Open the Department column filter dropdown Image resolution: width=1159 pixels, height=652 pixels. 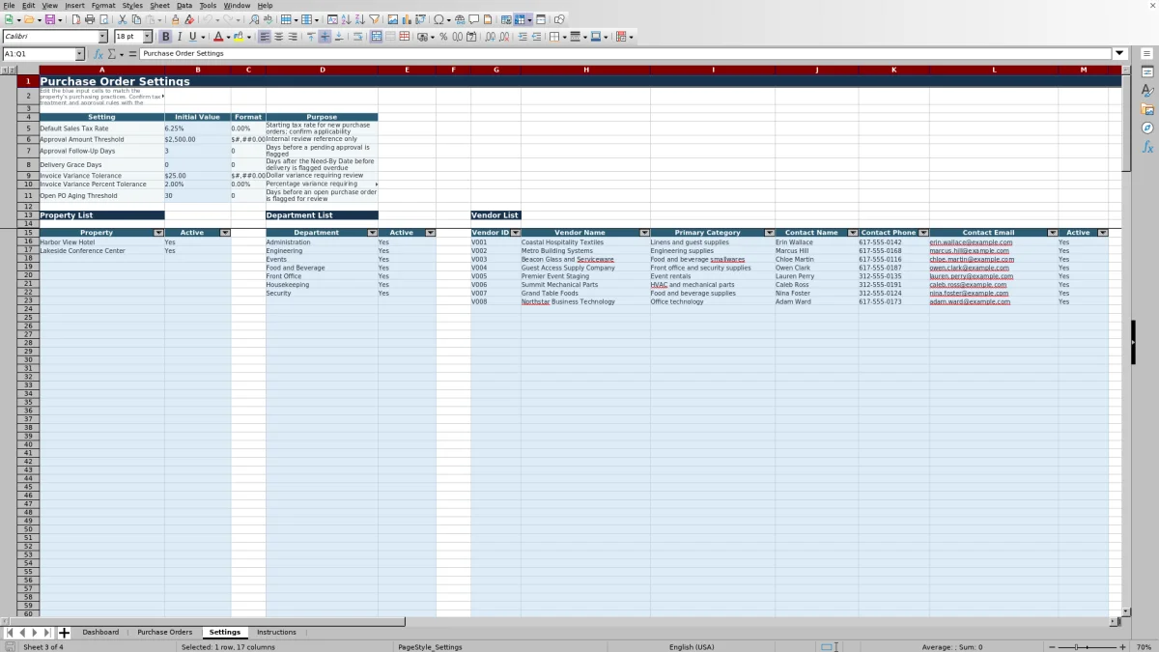point(372,233)
